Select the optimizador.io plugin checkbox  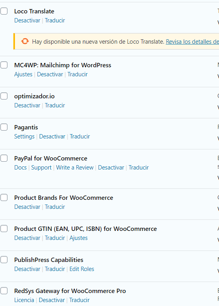[x=4, y=96]
